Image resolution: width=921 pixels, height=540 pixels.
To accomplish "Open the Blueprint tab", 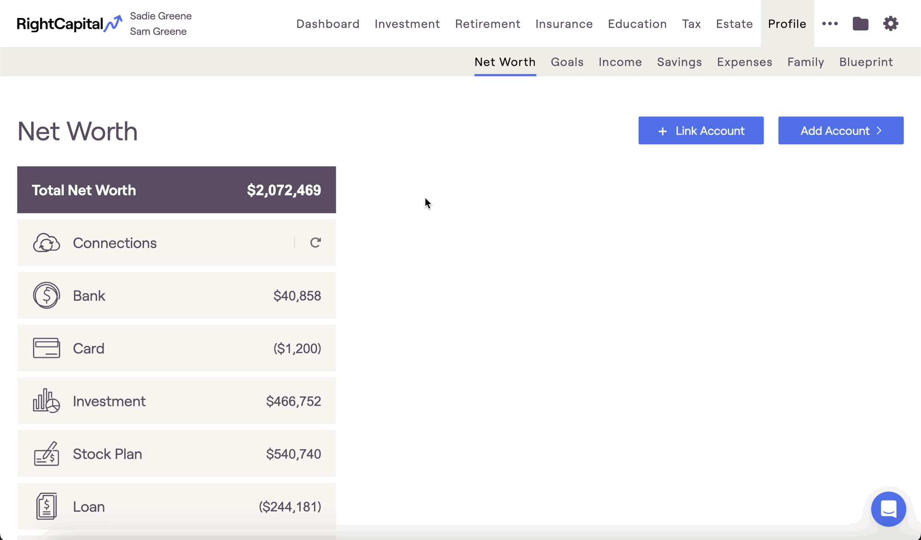I will 866,62.
